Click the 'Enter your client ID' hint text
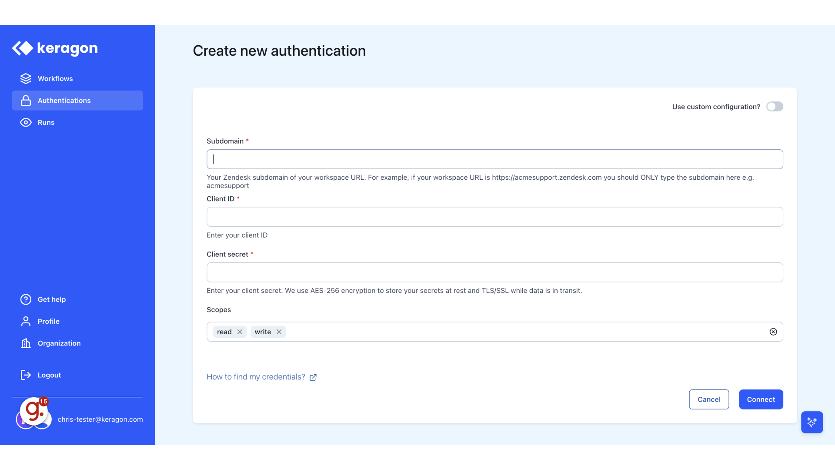 coord(237,235)
